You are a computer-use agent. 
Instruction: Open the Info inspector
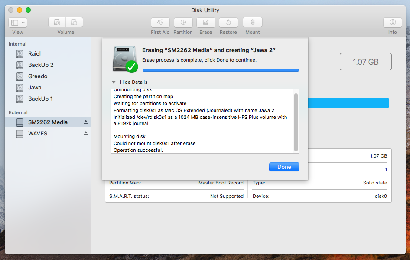tap(393, 23)
